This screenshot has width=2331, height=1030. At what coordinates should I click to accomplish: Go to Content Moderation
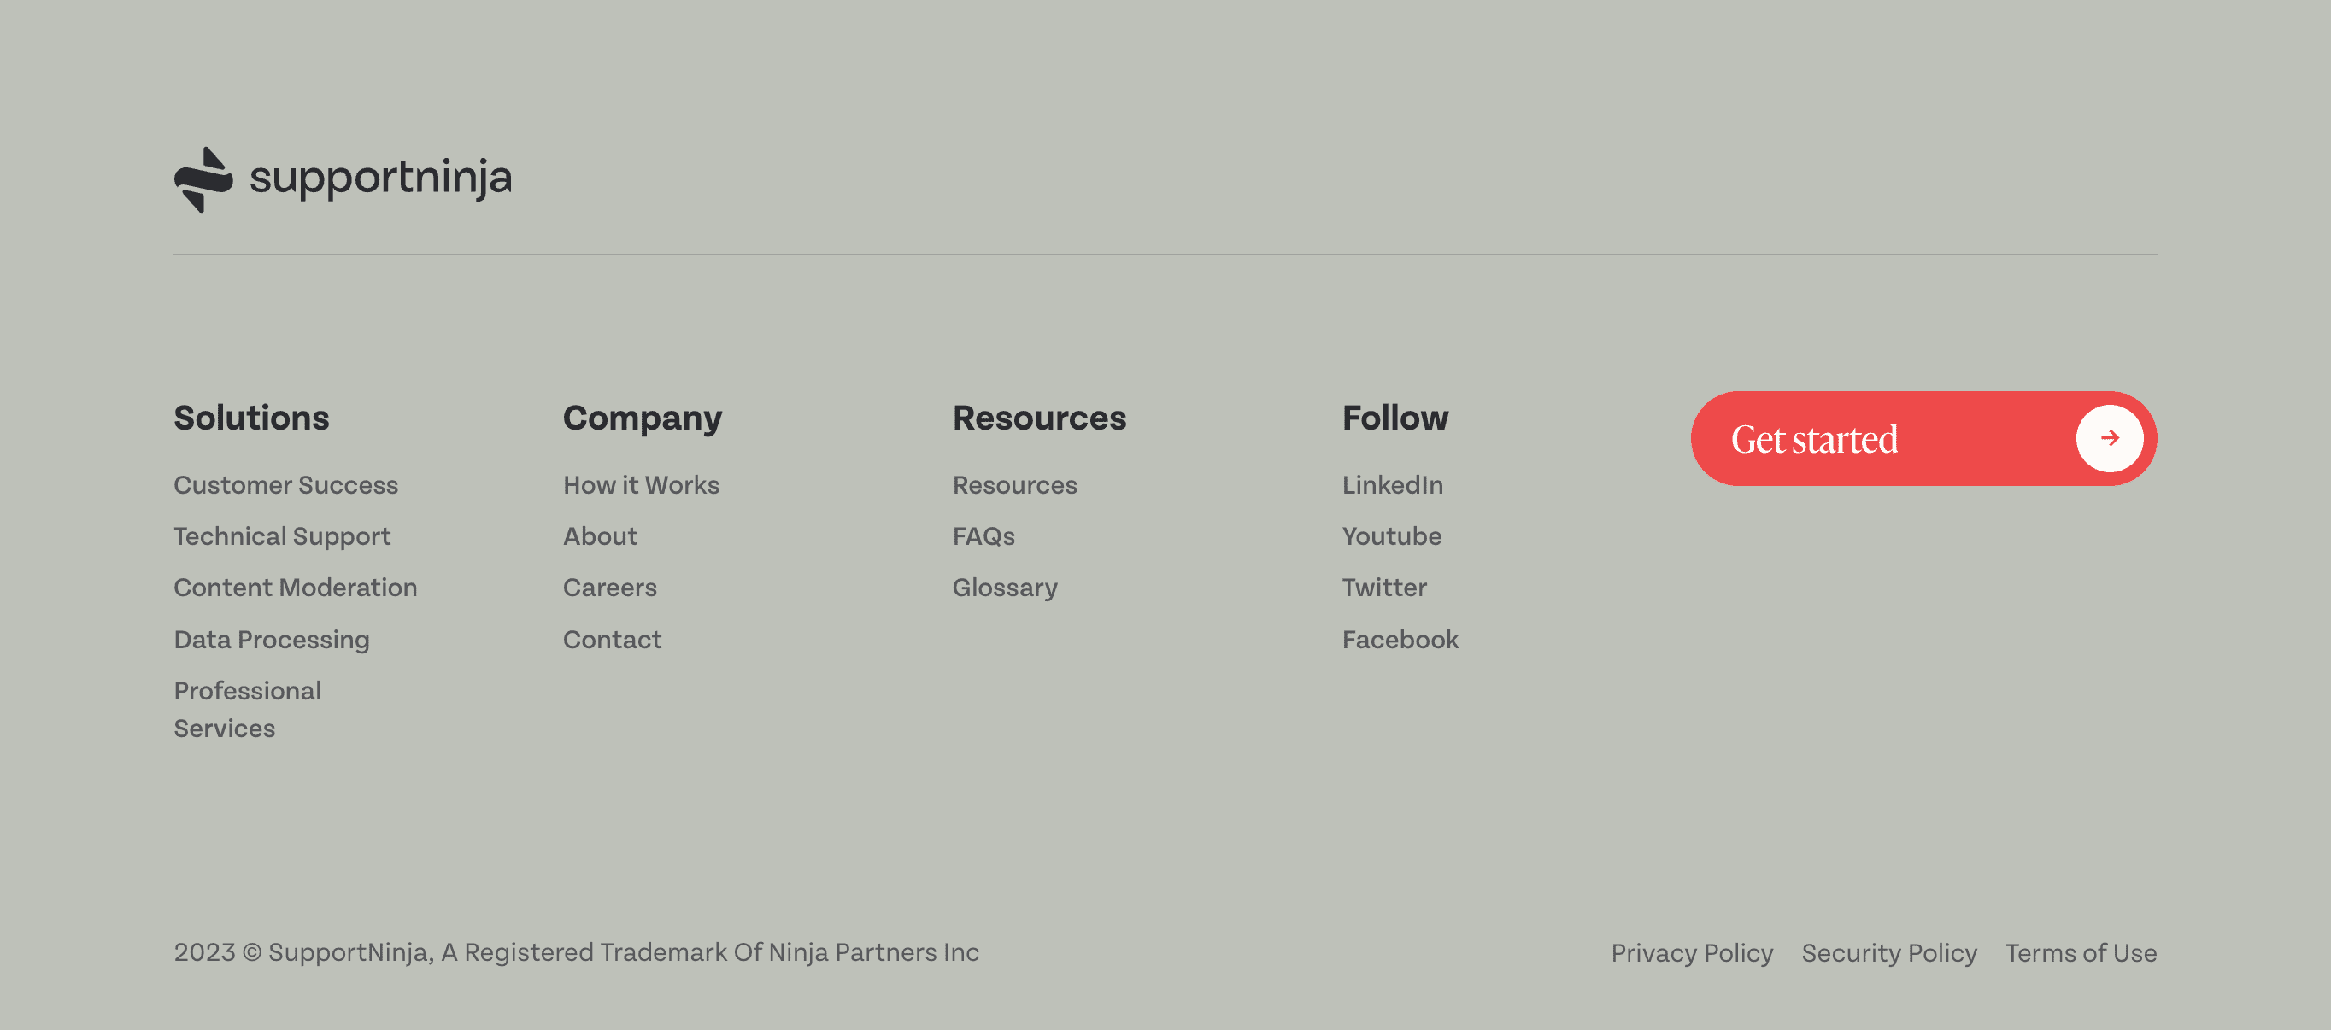tap(295, 588)
